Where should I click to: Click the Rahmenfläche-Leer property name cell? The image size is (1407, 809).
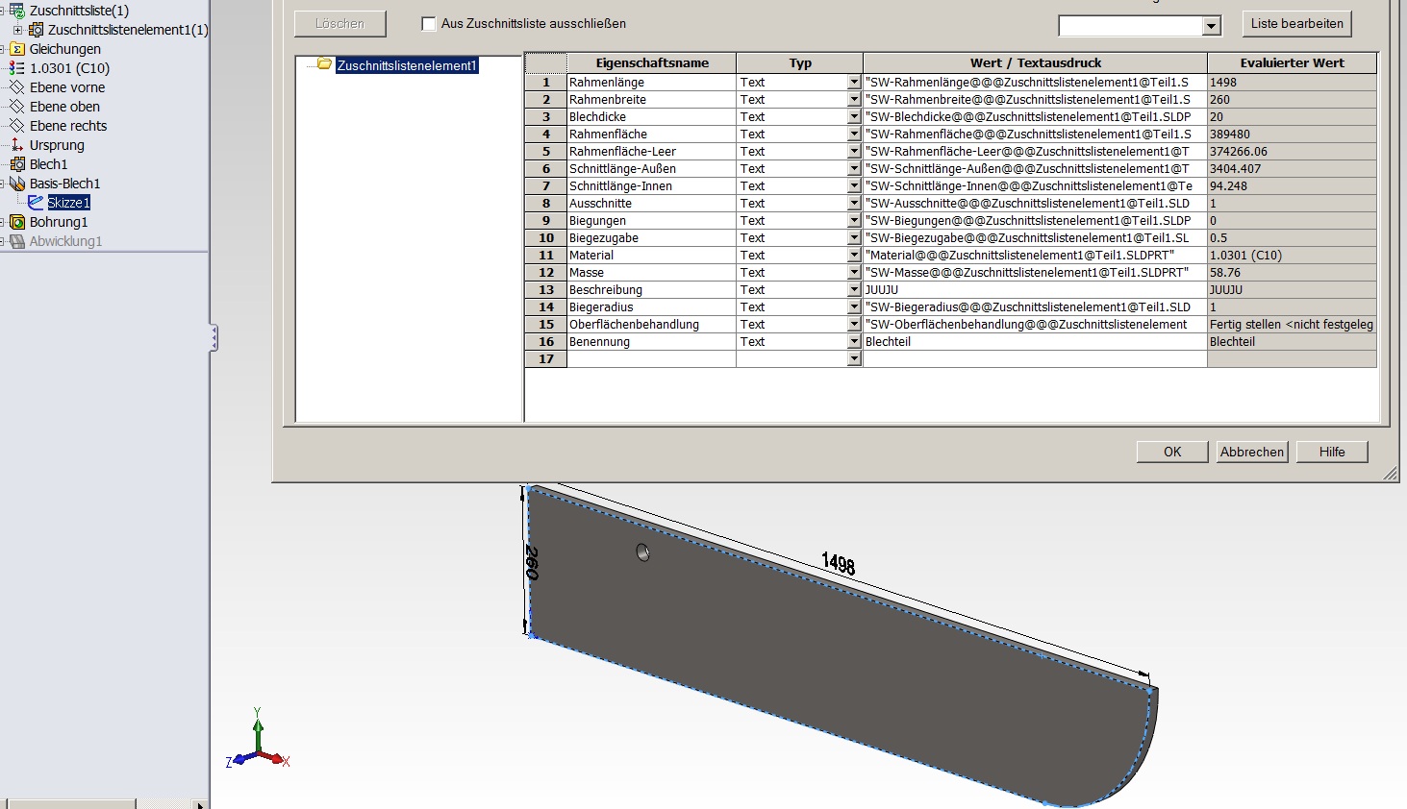coord(651,152)
